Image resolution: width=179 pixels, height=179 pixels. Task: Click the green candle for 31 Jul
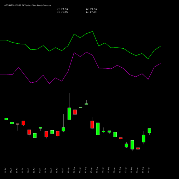pos(63,129)
